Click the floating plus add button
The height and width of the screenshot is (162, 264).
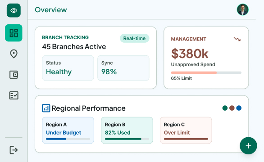248,146
